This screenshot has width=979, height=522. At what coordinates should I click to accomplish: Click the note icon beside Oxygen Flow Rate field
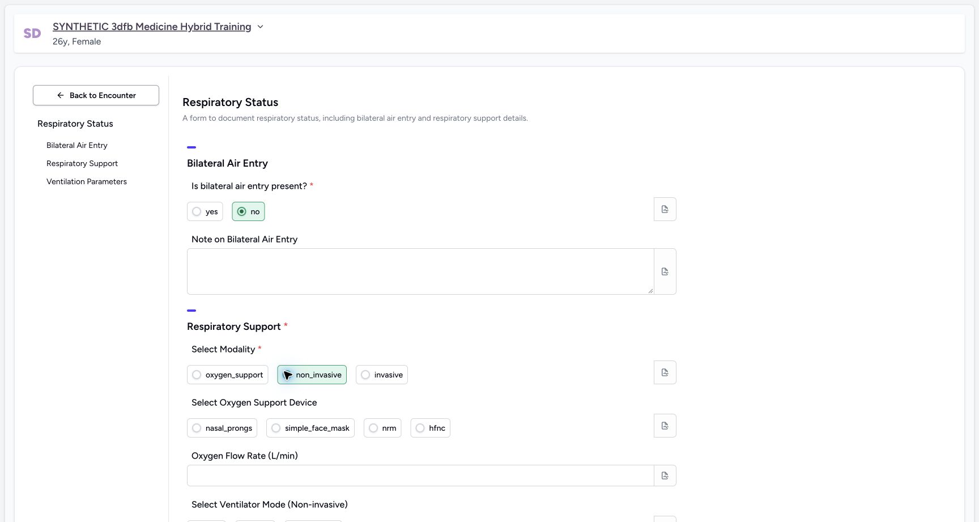click(665, 476)
